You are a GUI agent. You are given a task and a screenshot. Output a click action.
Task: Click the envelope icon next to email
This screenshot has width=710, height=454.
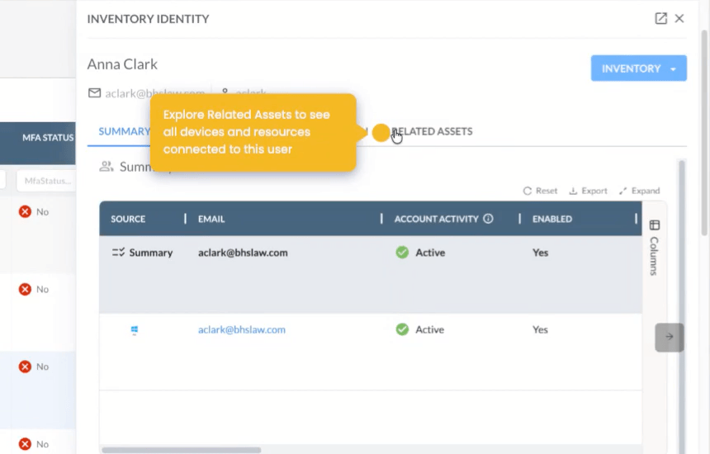coord(94,93)
